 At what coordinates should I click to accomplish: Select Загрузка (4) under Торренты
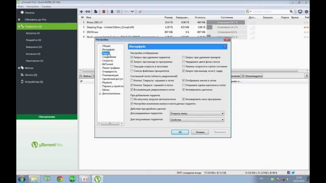click(x=33, y=33)
